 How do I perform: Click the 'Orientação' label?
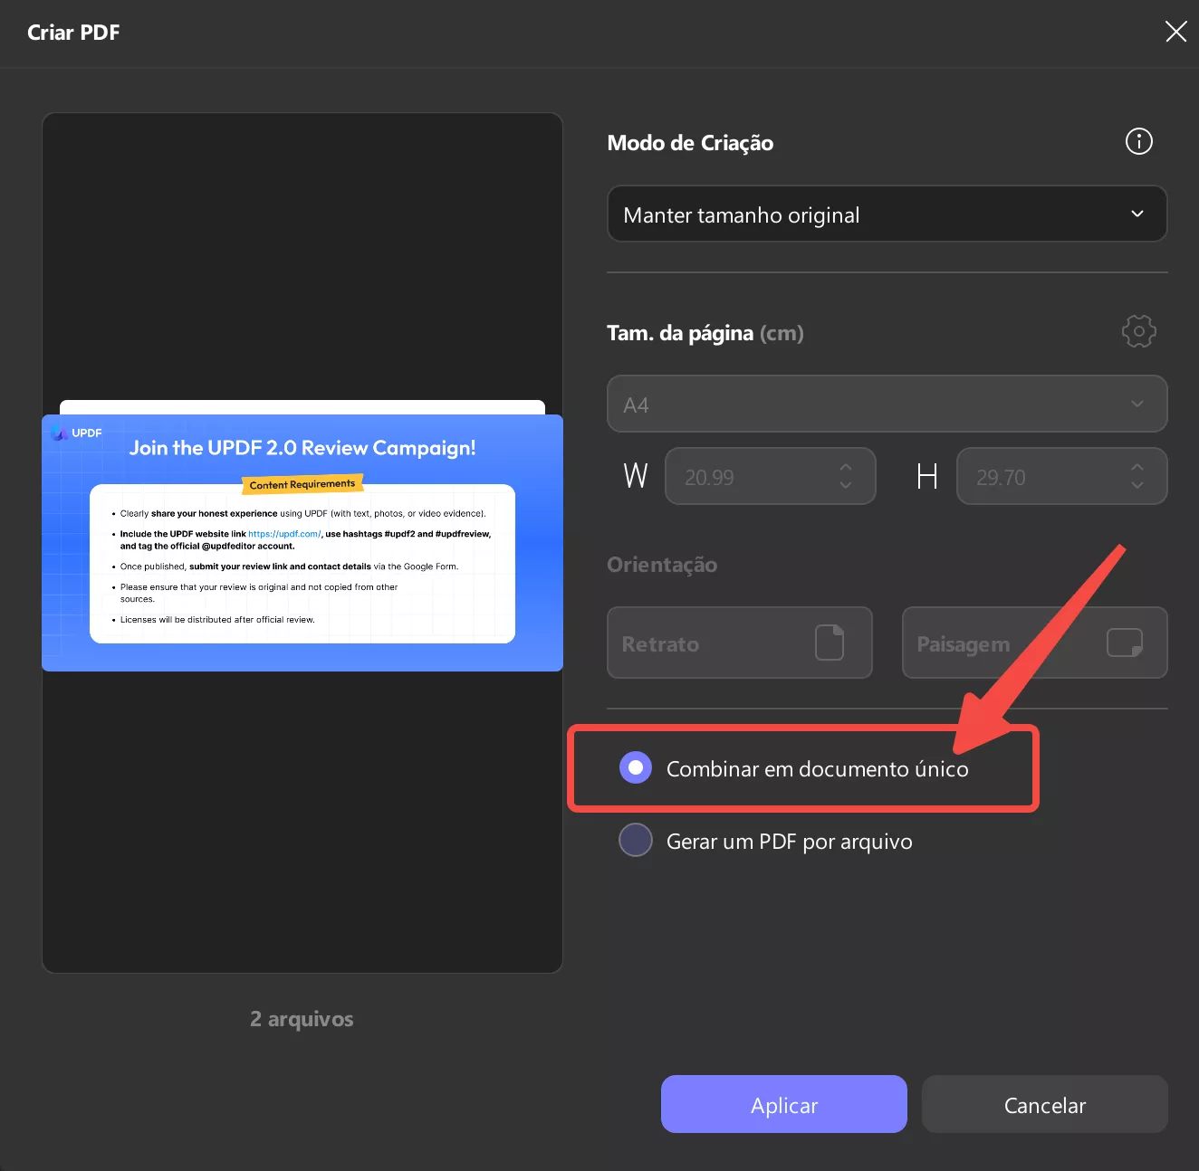coord(662,565)
